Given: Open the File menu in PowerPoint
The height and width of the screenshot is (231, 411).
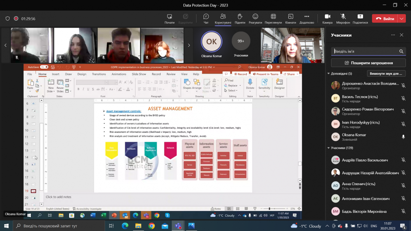Looking at the screenshot, I should click(x=30, y=74).
